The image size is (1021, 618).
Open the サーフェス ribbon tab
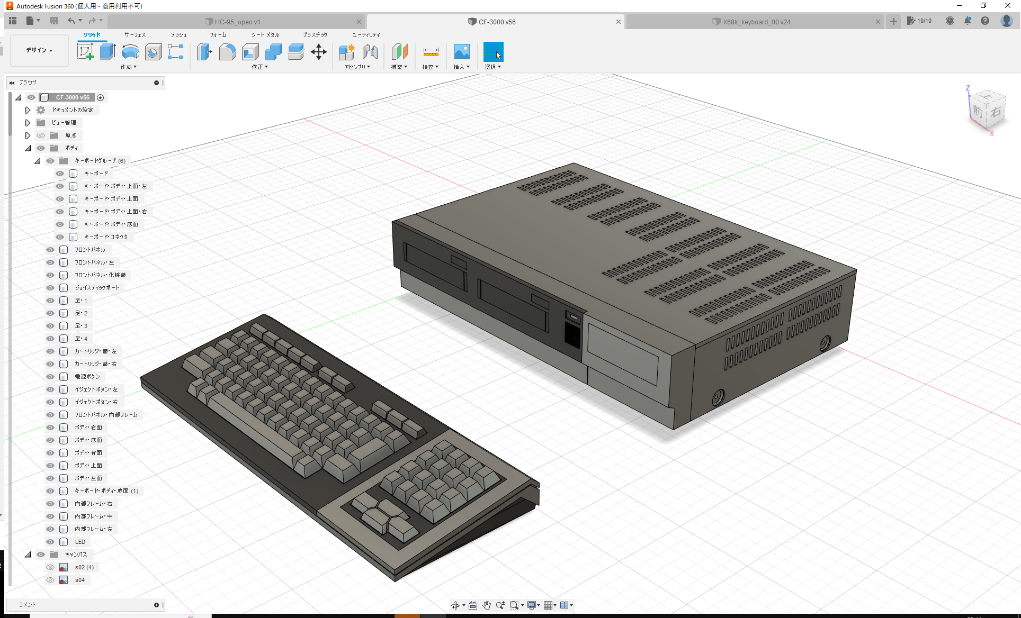click(136, 34)
